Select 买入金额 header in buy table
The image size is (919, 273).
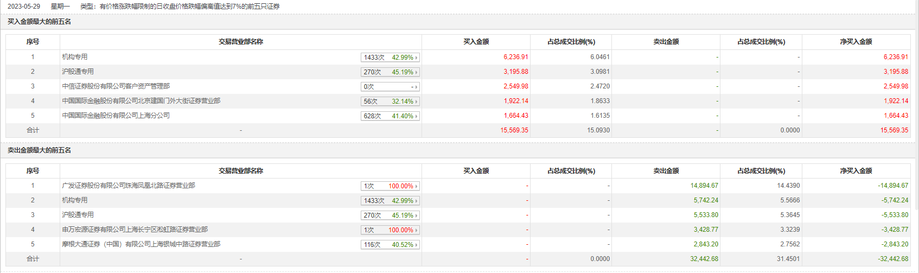coord(476,42)
